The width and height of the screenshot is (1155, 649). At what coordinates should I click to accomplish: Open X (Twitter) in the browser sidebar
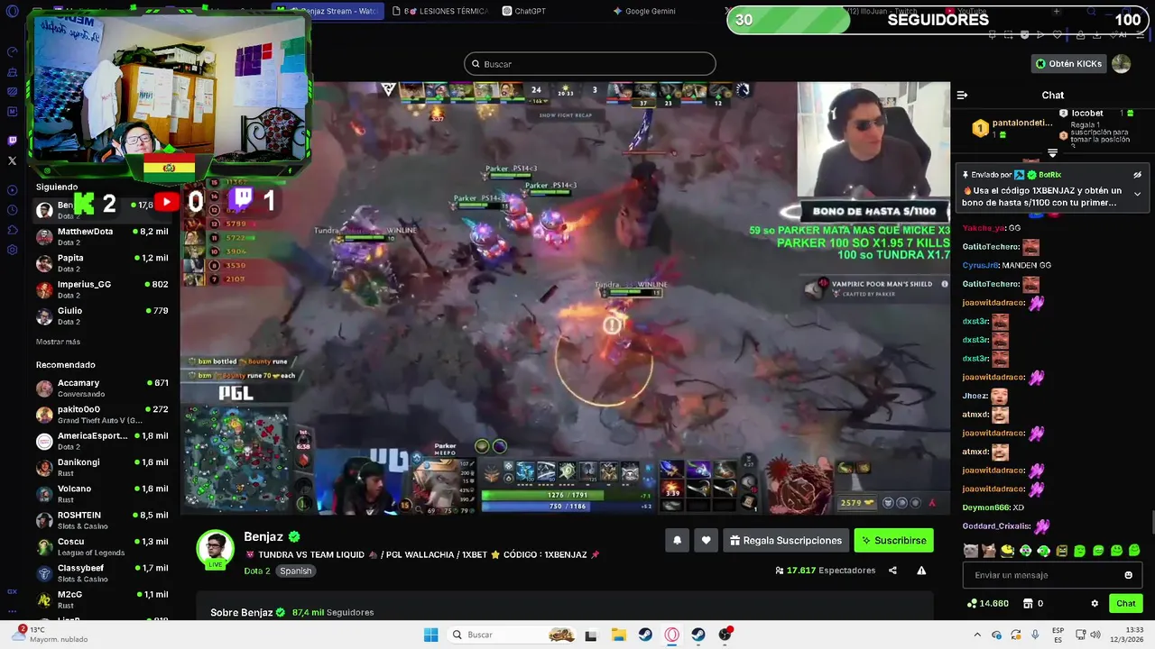12,160
